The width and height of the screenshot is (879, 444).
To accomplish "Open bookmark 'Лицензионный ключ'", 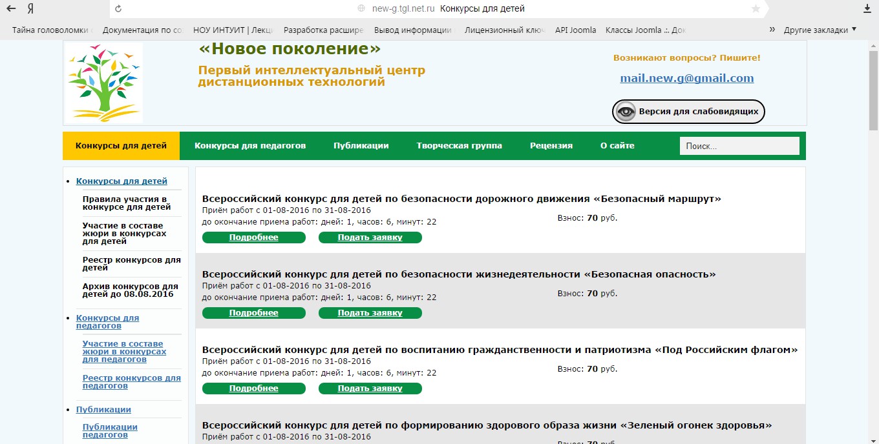I will point(504,30).
